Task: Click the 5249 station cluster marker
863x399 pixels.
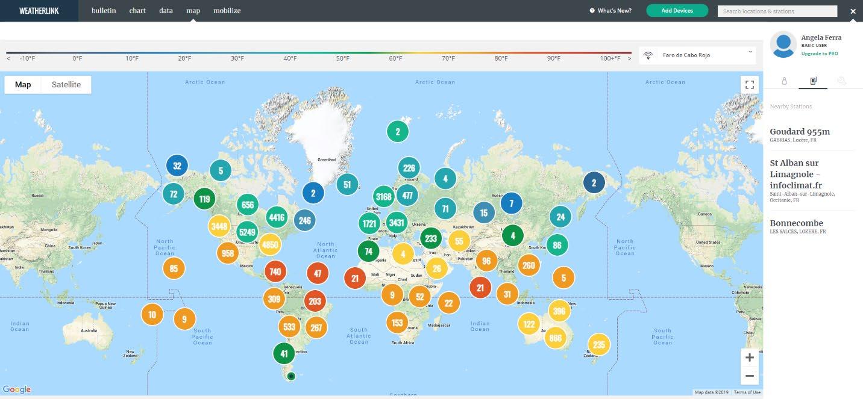Action: tap(248, 232)
